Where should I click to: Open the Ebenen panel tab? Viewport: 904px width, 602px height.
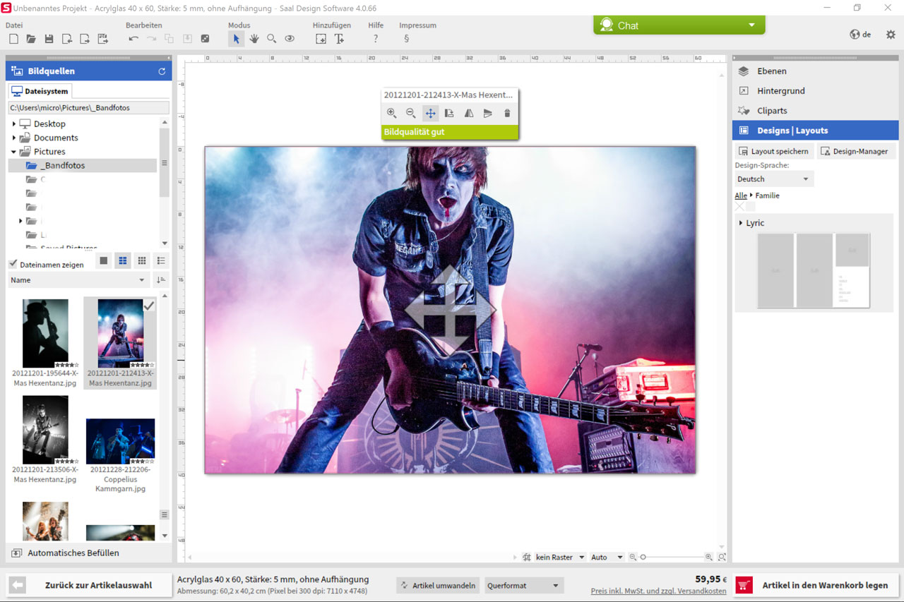[771, 71]
